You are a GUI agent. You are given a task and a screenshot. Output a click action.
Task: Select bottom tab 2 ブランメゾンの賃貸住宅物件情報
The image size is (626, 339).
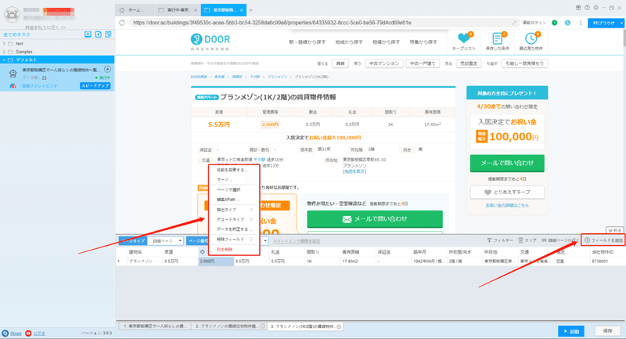228,326
